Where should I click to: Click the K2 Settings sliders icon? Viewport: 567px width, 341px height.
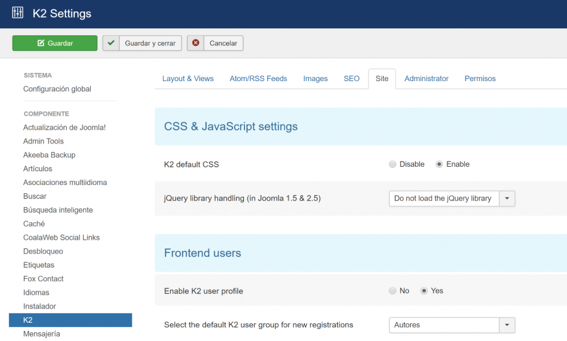(18, 13)
